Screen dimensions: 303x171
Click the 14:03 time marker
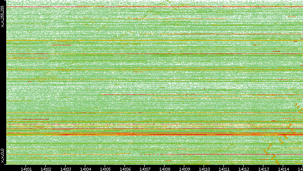66,169
